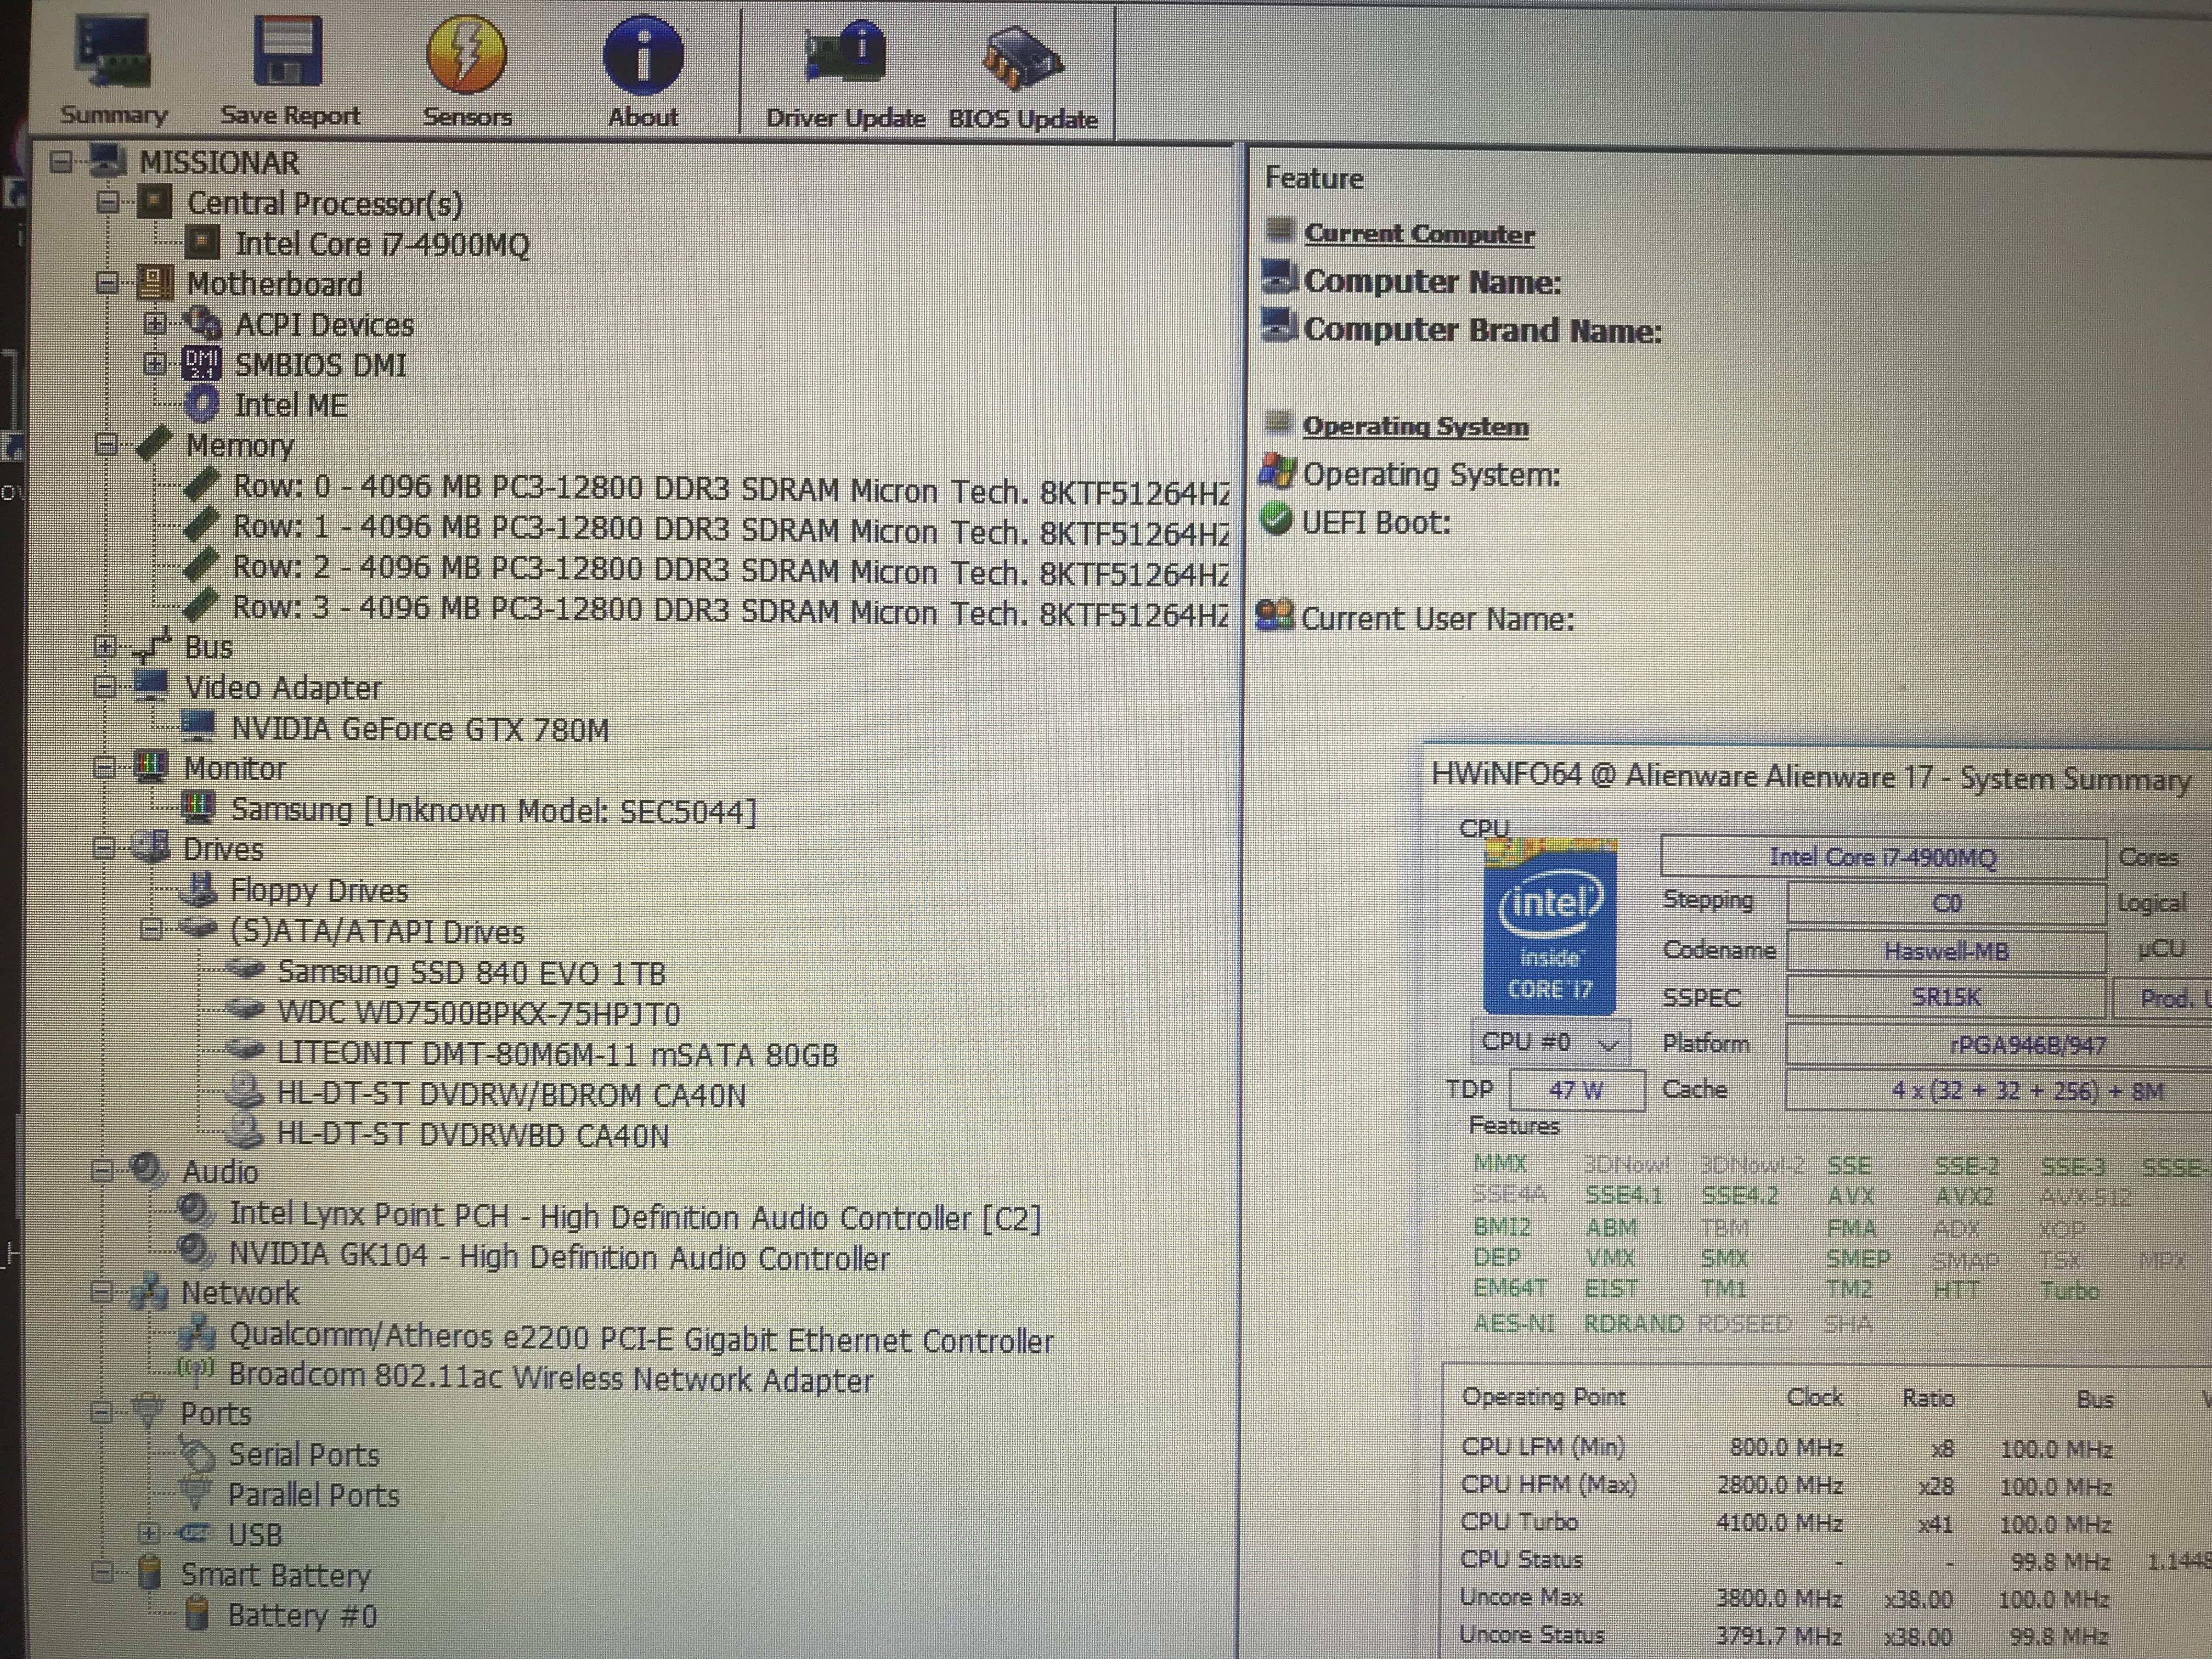Expand the ACPI Devices node
Image resolution: width=2212 pixels, height=1659 pixels.
coord(154,323)
